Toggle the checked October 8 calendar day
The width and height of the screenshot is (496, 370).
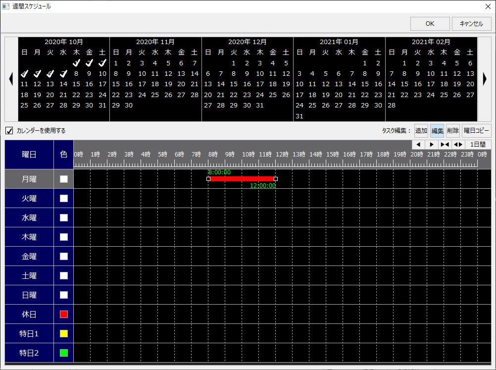point(76,74)
